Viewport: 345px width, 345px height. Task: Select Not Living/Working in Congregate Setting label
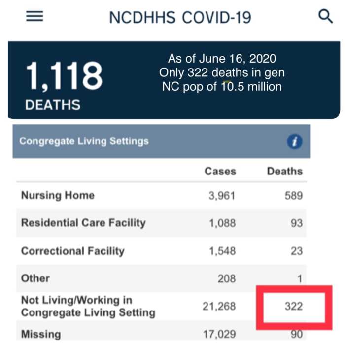coord(88,306)
